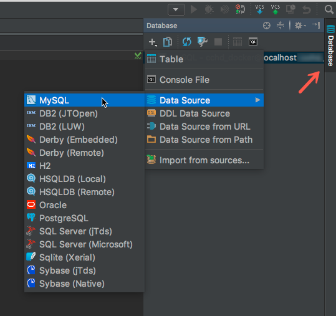Click the plus New button in Database toolbar
The height and width of the screenshot is (316, 336).
point(153,42)
